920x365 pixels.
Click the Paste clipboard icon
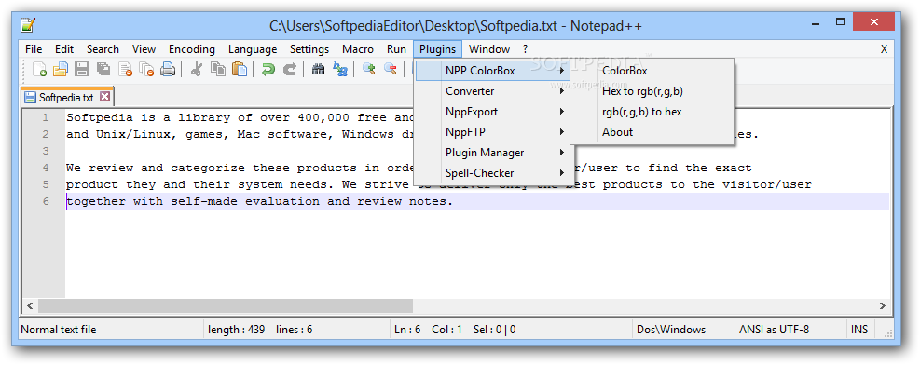(x=240, y=69)
